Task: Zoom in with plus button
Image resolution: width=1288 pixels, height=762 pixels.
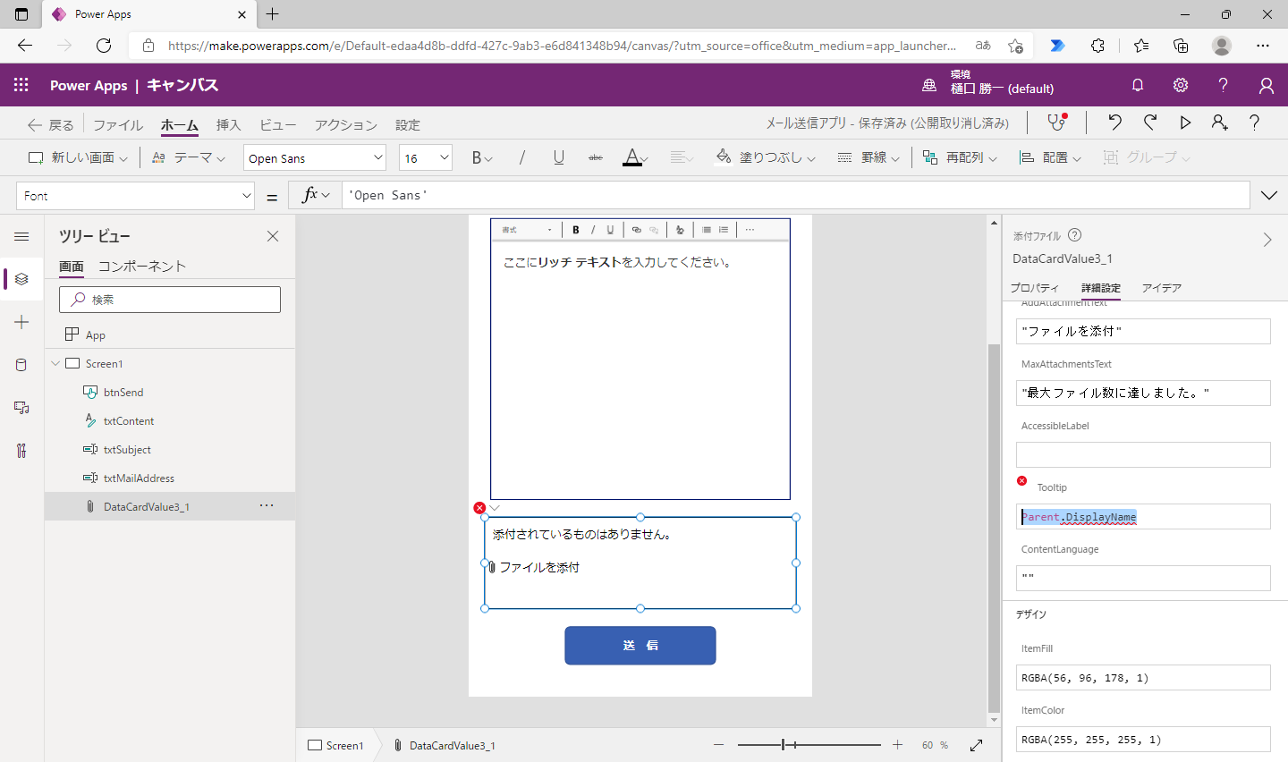Action: coord(898,745)
